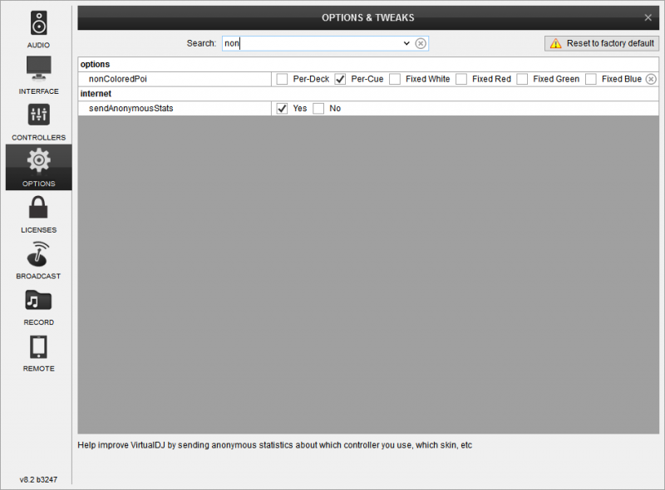Tick the Fixed Green checkbox
This screenshot has height=490, width=665.
click(522, 79)
